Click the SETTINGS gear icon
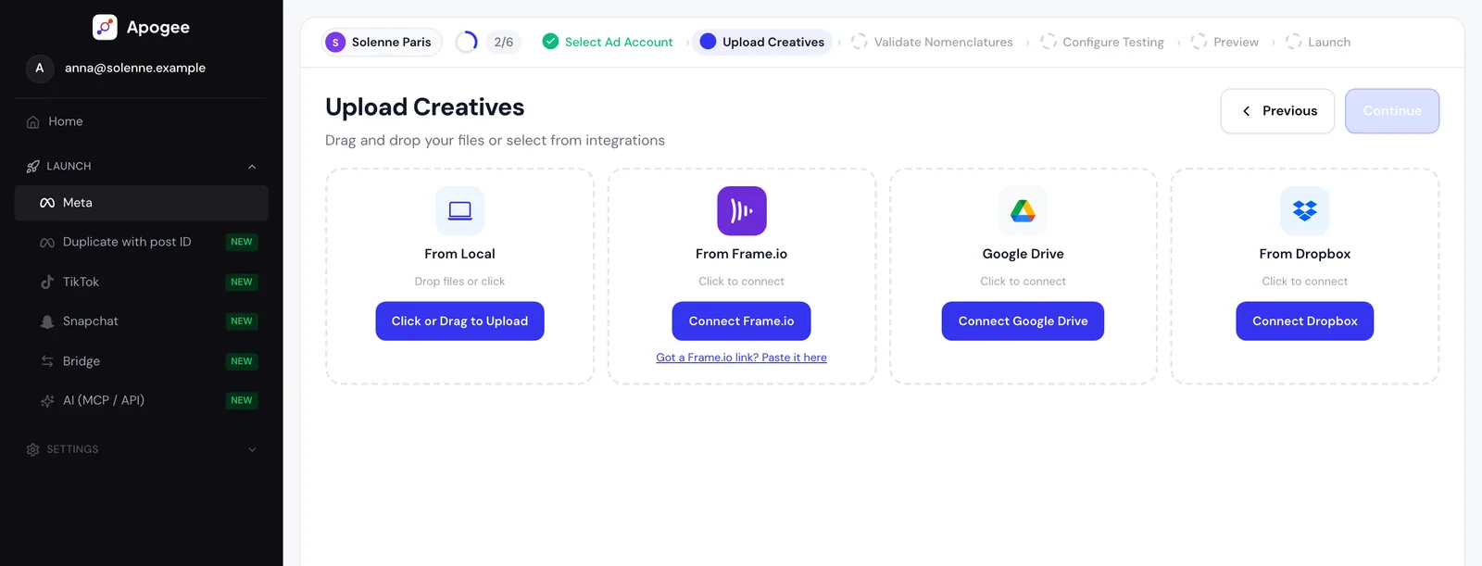 pyautogui.click(x=33, y=449)
